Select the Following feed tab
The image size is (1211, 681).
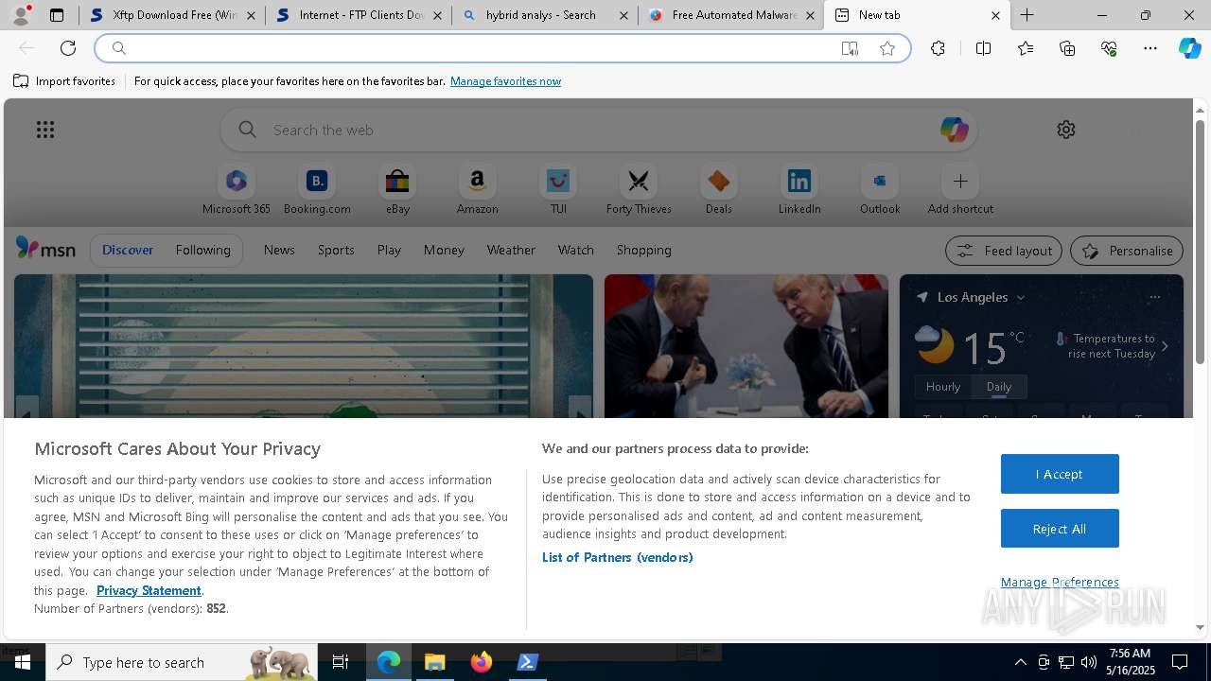[x=202, y=250]
